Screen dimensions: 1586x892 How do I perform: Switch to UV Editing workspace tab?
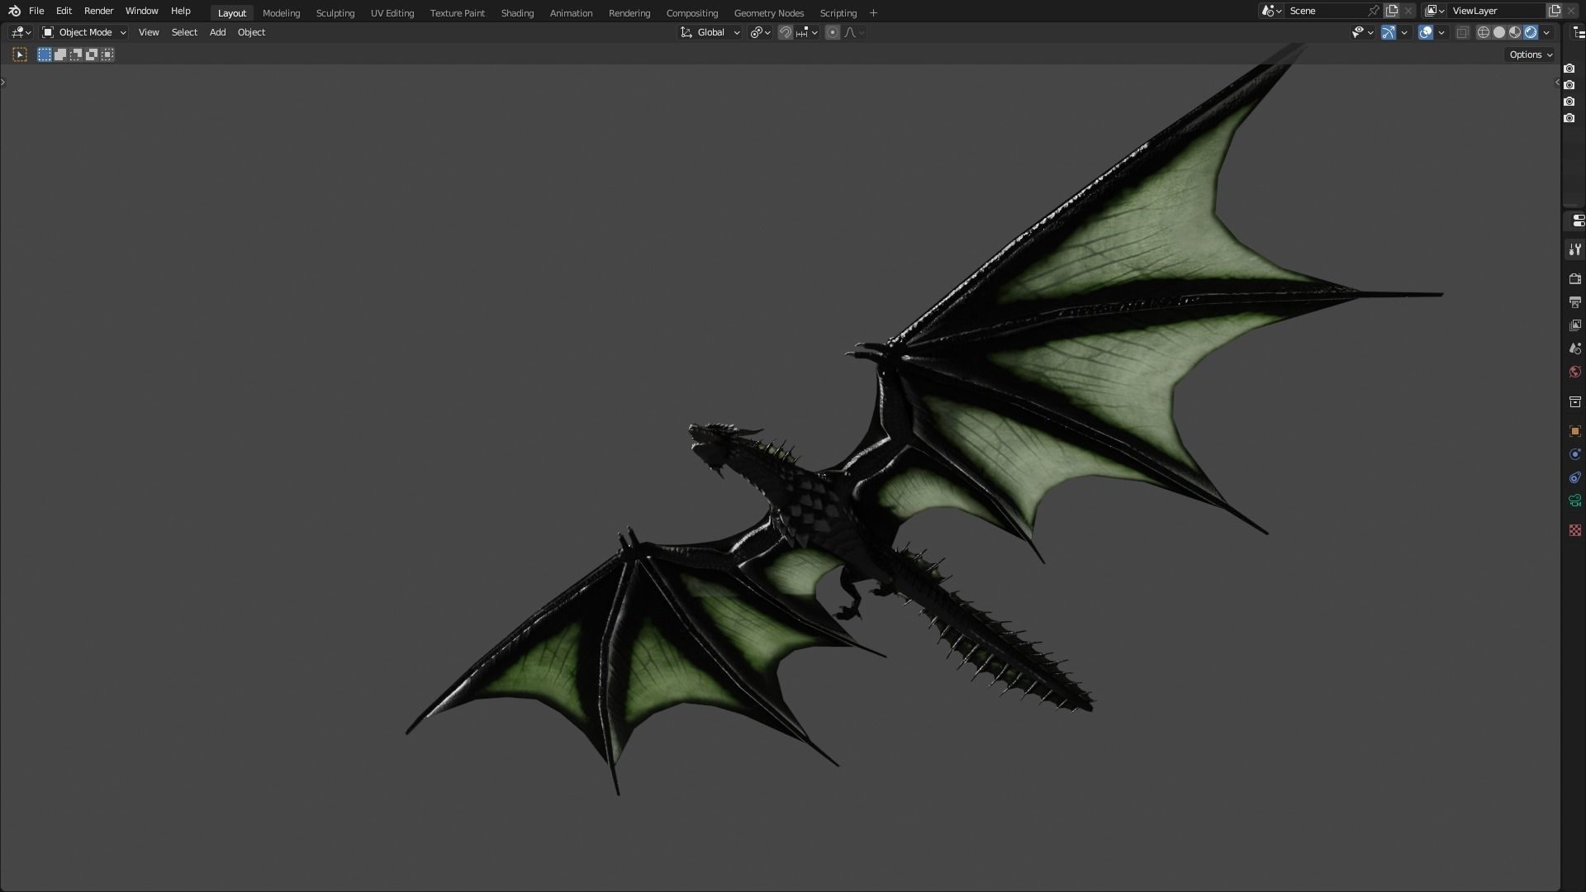pyautogui.click(x=392, y=13)
